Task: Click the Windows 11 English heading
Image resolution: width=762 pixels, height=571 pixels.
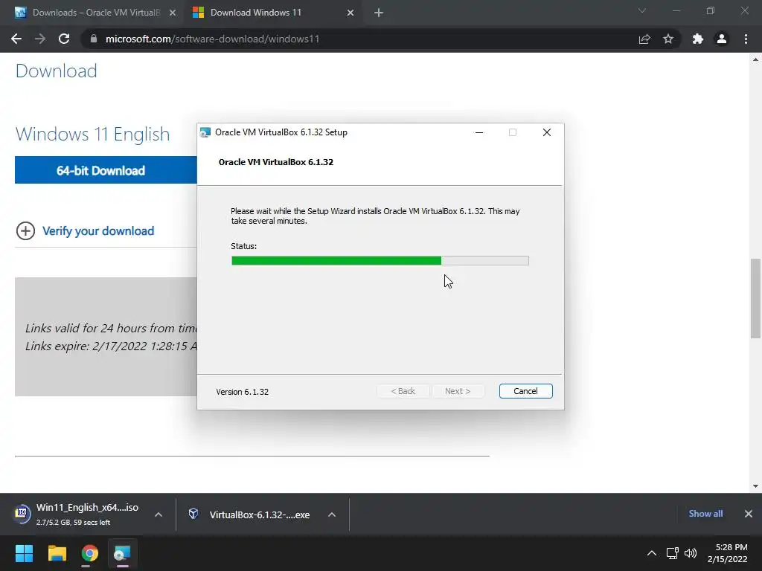Action: click(x=92, y=134)
